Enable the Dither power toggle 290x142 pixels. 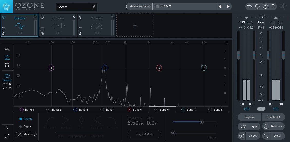(x=266, y=136)
